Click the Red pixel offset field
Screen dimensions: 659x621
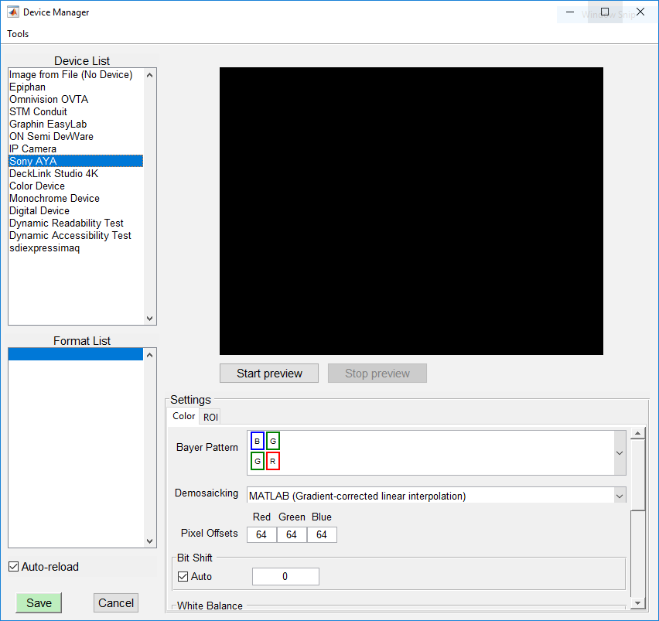tap(261, 534)
